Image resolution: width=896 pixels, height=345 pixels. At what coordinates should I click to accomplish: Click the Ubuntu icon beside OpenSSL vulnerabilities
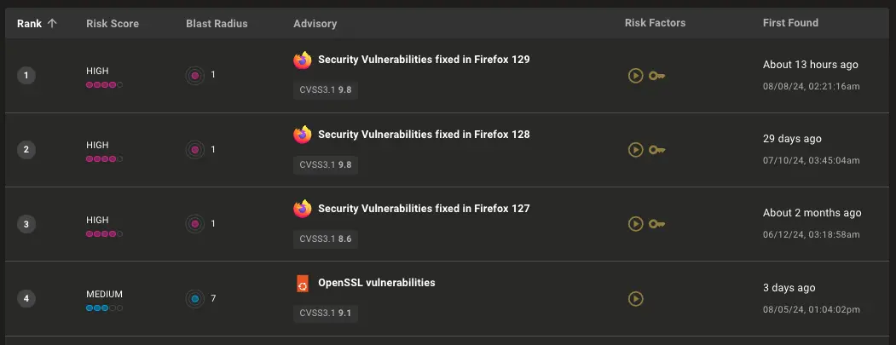(303, 284)
